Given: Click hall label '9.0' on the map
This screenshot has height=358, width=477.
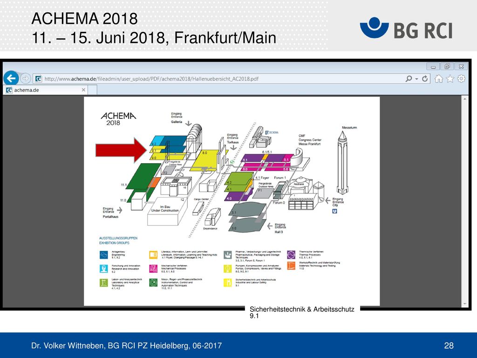Looking at the screenshot, I should (x=154, y=158).
